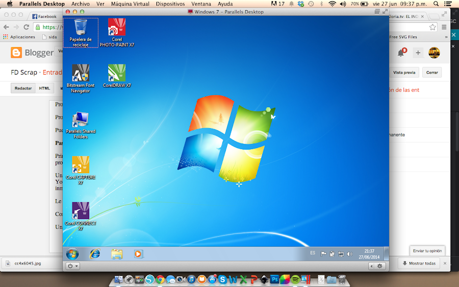The height and width of the screenshot is (287, 459).
Task: Open the macOS volume menu bar icon
Action: (x=343, y=4)
